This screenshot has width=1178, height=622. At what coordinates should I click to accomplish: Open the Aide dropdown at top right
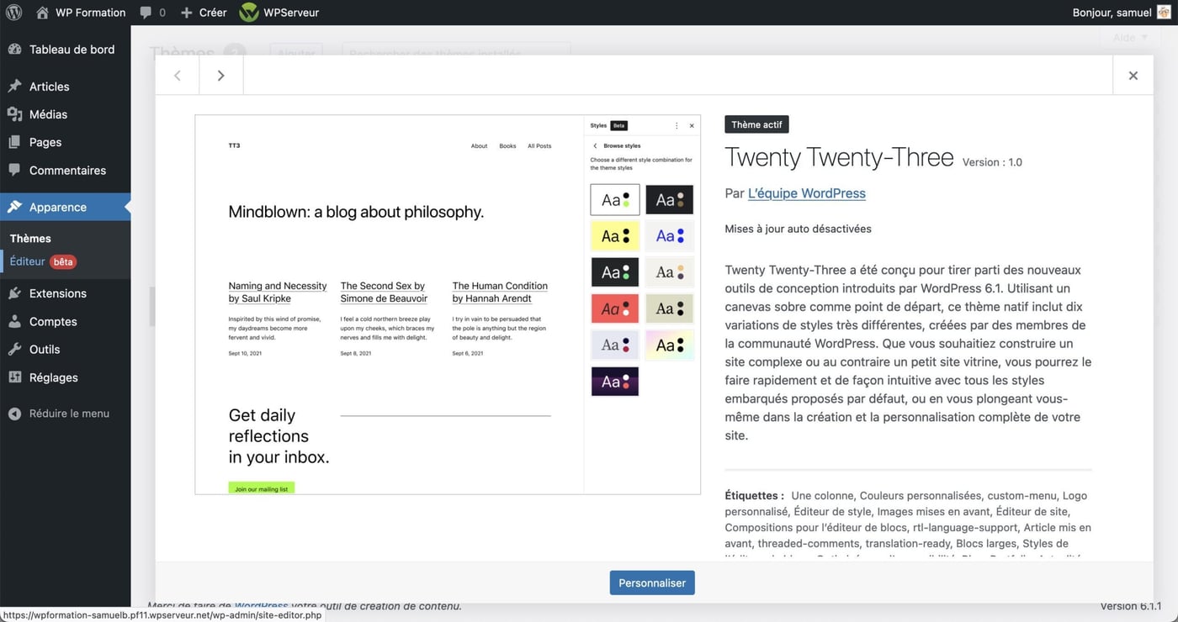coord(1128,37)
